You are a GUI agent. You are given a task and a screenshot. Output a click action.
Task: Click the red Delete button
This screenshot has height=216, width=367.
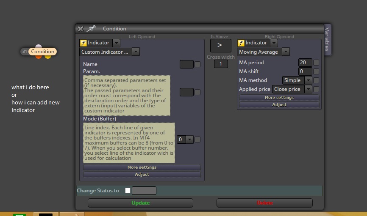[x=264, y=203]
